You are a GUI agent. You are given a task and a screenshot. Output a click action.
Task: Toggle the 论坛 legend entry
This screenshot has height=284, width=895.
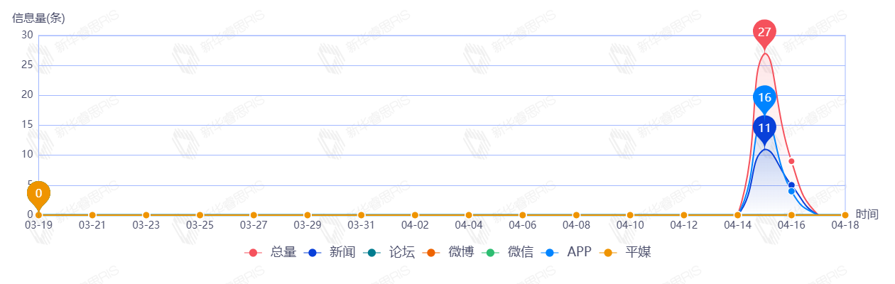point(389,252)
